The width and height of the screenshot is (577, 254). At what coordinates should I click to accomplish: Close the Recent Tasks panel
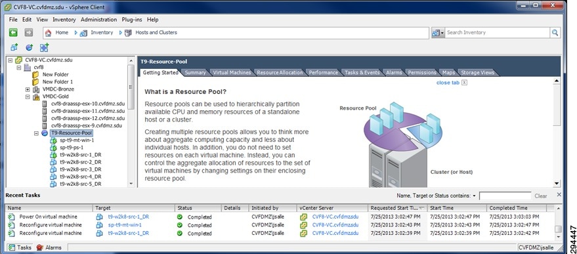click(x=559, y=195)
